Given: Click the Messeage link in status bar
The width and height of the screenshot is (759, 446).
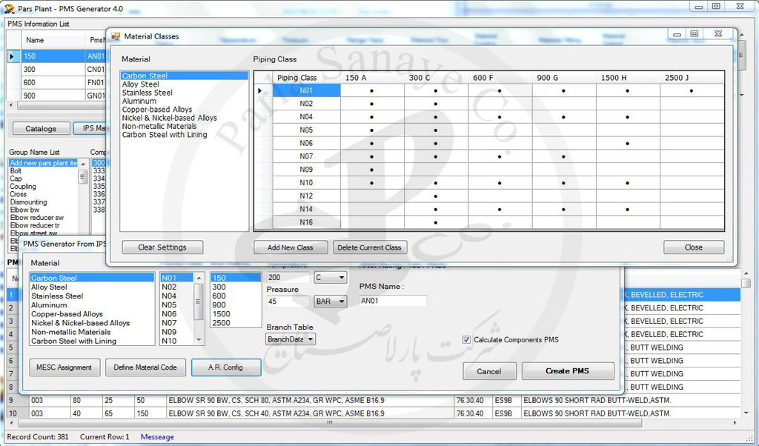Looking at the screenshot, I should pos(157,437).
